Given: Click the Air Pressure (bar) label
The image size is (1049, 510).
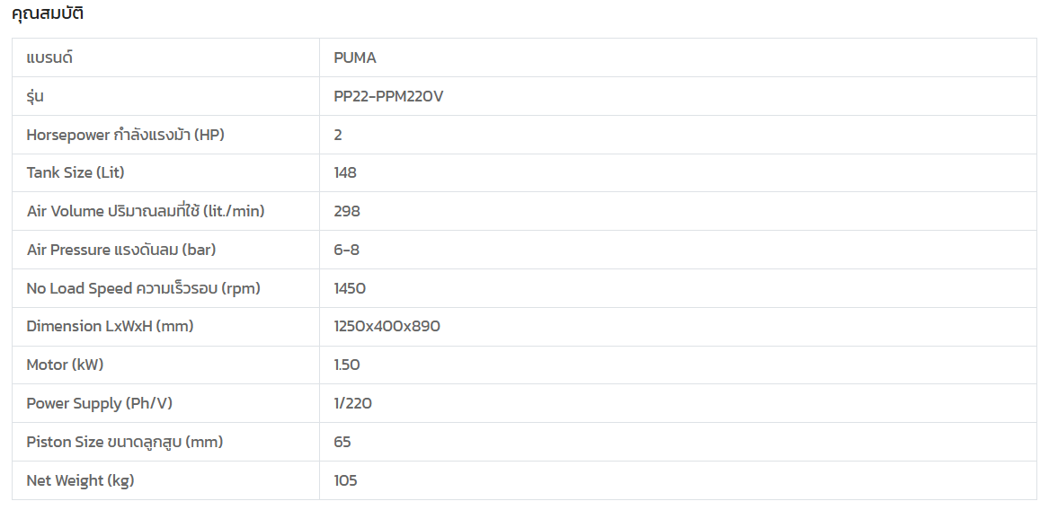Looking at the screenshot, I should point(121,250).
